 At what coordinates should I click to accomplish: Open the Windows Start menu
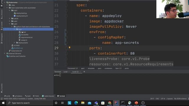(x=3, y=103)
